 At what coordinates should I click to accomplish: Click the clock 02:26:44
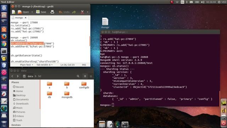[211, 2]
